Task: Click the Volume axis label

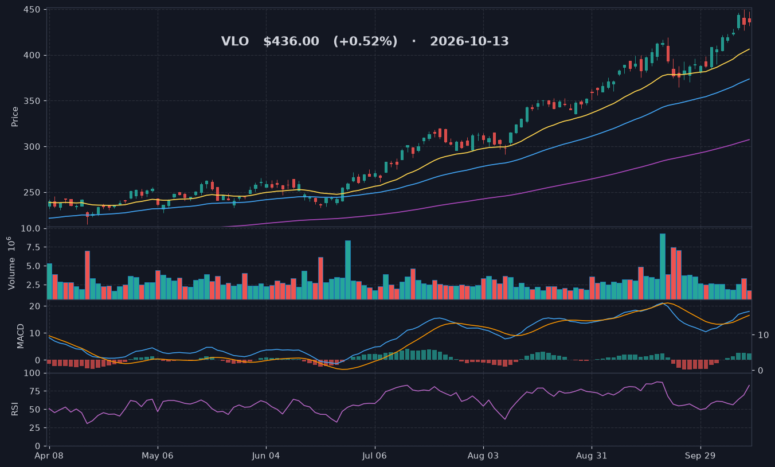Action: click(10, 263)
